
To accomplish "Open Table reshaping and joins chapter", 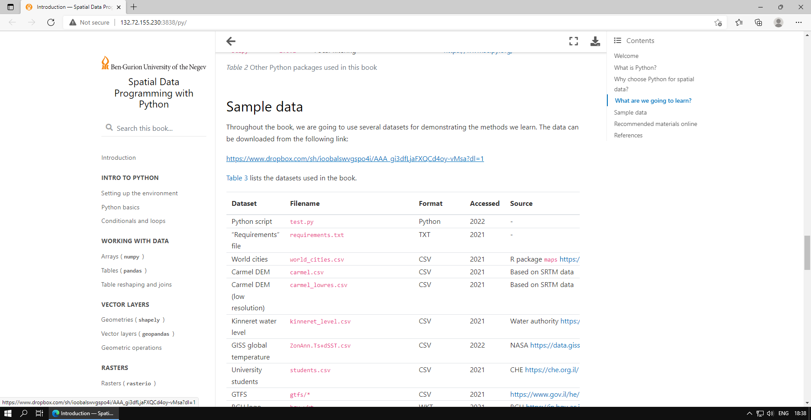I will click(136, 284).
